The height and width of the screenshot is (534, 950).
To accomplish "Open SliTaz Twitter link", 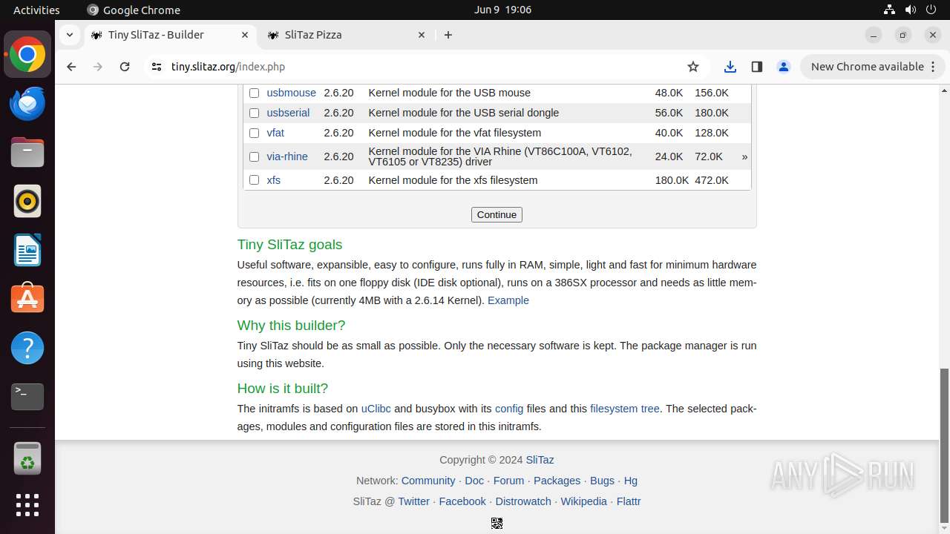I will (x=413, y=501).
